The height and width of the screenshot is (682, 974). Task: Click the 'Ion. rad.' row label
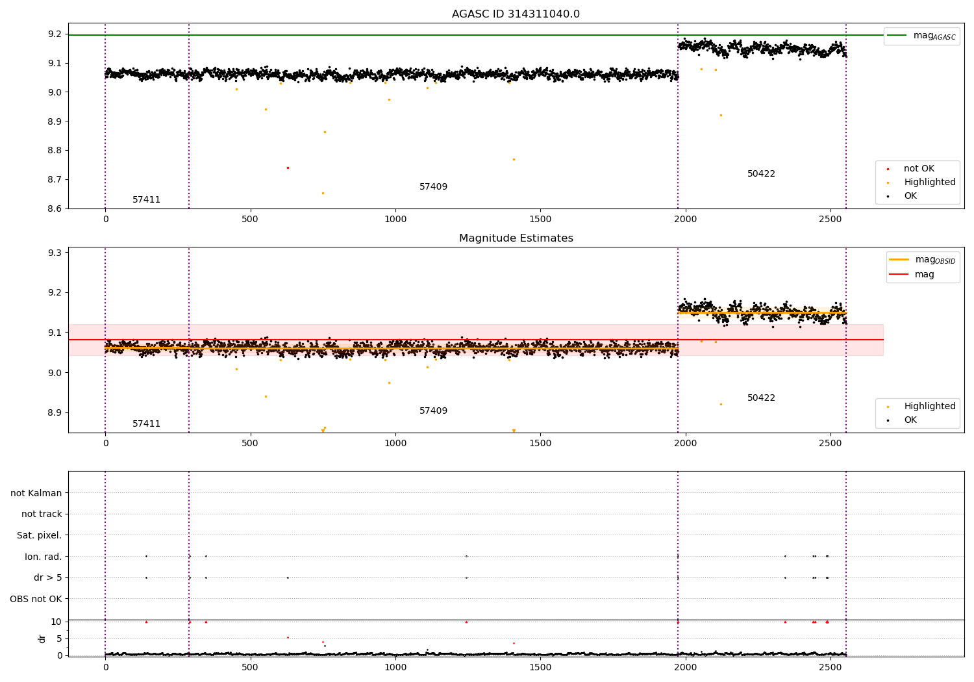coord(44,557)
